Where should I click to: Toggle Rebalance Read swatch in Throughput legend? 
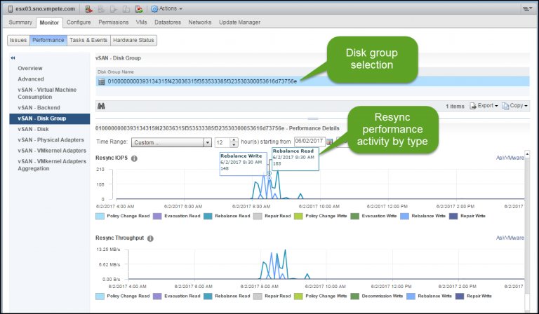(x=208, y=296)
